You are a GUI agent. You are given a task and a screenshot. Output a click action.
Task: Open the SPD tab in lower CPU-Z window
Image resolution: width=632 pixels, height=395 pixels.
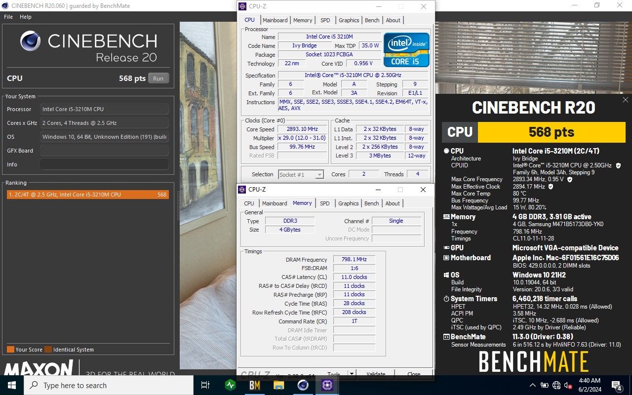tap(324, 203)
